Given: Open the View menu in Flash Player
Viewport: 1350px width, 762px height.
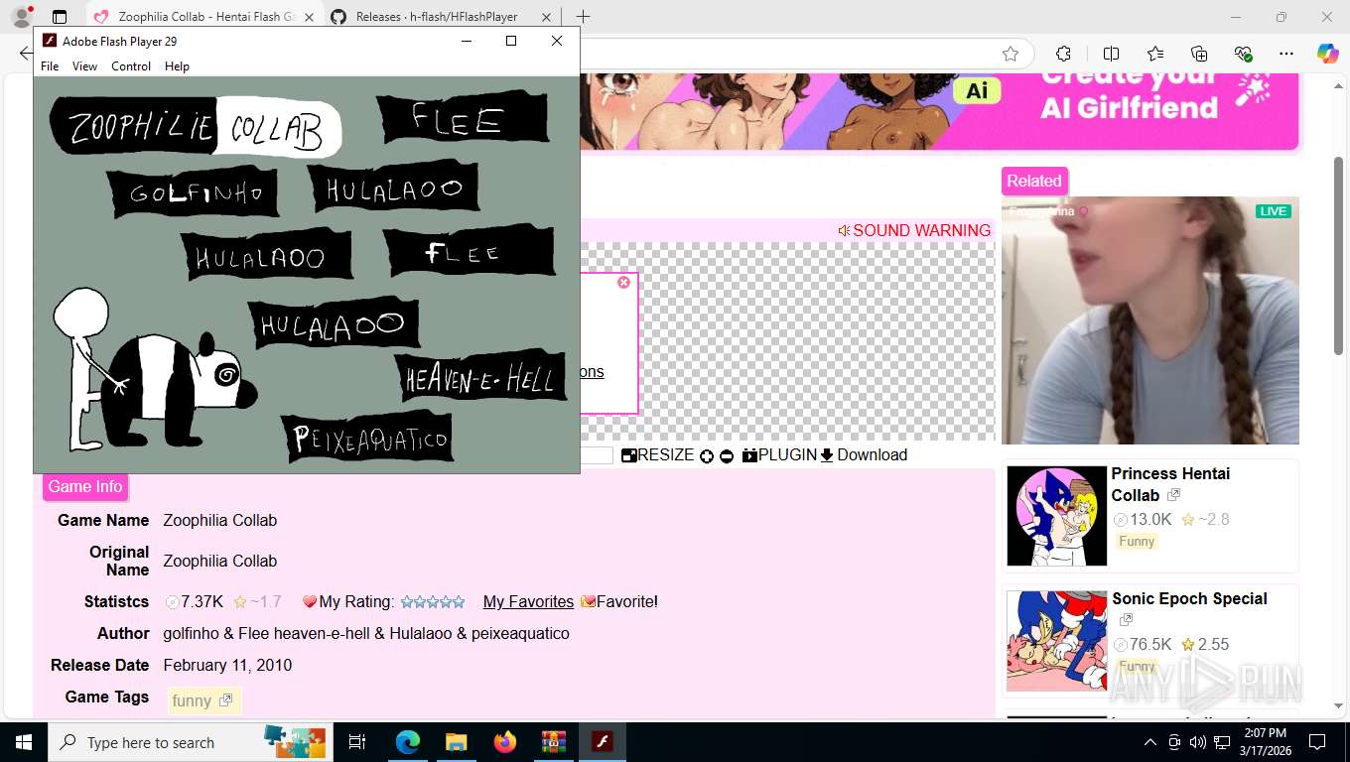Looking at the screenshot, I should tap(84, 66).
